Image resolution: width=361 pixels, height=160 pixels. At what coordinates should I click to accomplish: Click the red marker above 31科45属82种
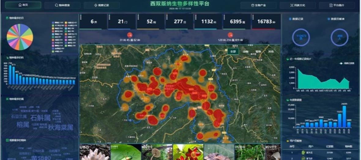tap(130, 35)
